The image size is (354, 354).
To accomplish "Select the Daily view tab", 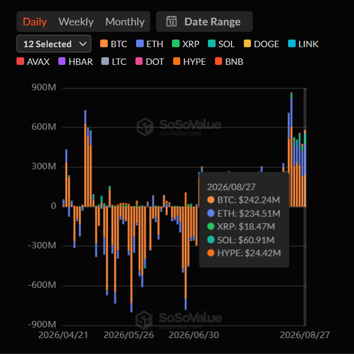I will [35, 22].
